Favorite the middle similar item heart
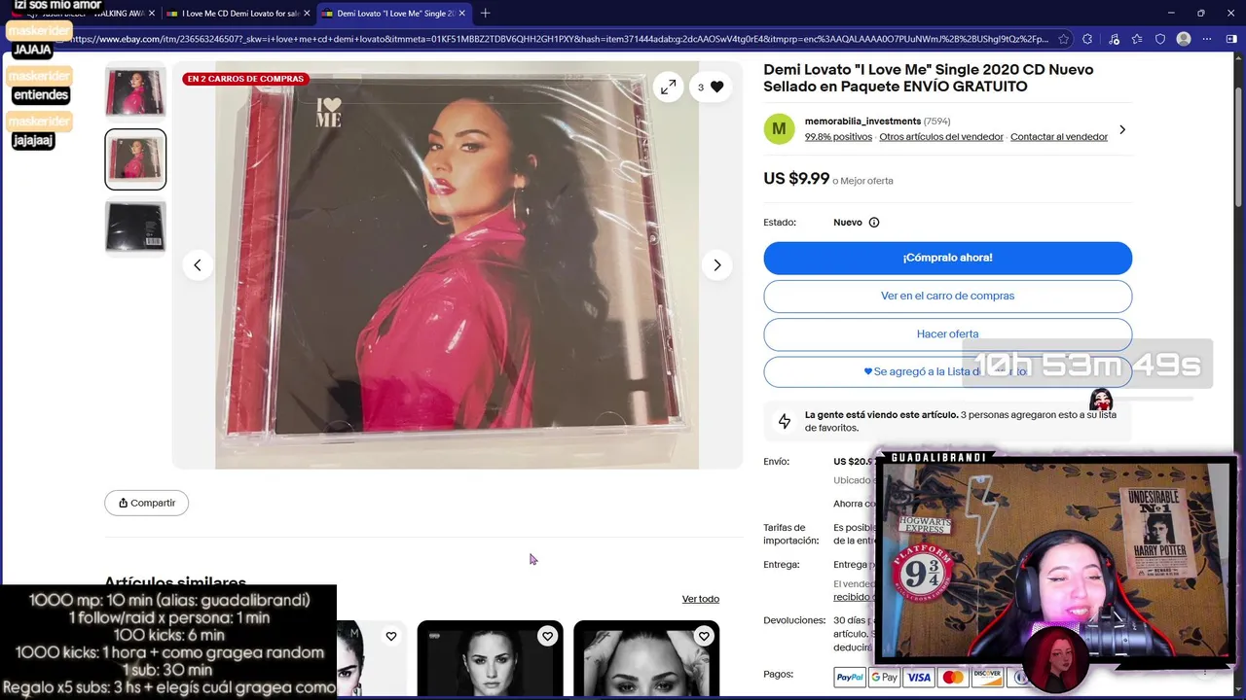 [x=548, y=637]
